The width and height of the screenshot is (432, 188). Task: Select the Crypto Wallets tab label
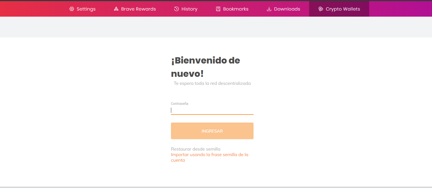(343, 9)
